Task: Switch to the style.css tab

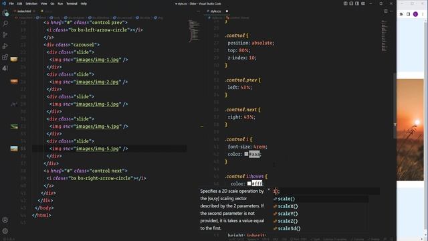Action: 215,11
